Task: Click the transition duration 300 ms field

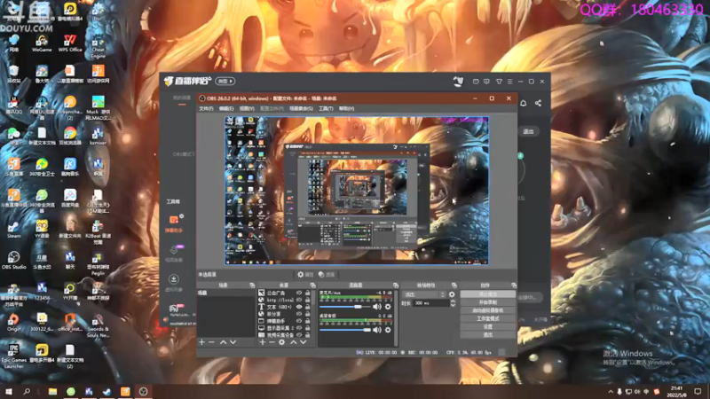Action: [x=431, y=303]
